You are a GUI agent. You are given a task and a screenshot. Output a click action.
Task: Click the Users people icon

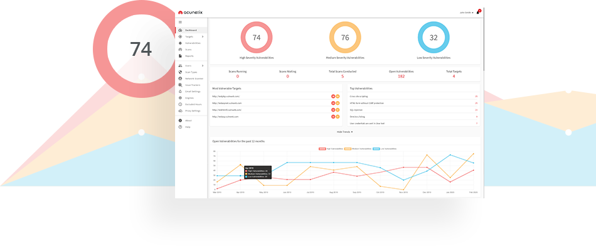pyautogui.click(x=180, y=66)
